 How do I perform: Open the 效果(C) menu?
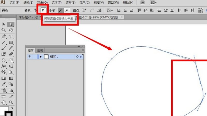click(85, 3)
